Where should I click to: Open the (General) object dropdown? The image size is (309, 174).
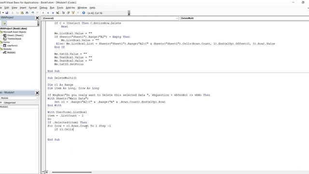coord(177,18)
